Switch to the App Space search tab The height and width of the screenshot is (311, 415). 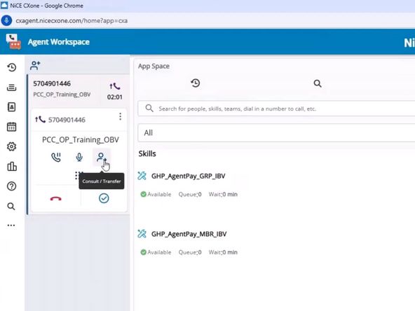pyautogui.click(x=318, y=83)
